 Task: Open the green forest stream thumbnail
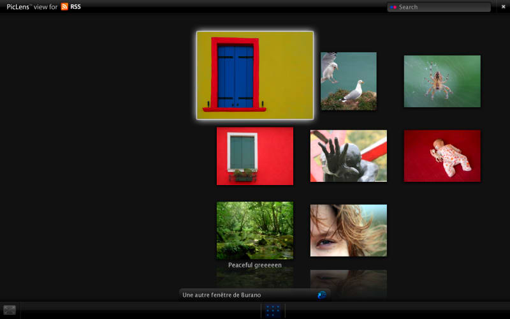click(x=255, y=230)
